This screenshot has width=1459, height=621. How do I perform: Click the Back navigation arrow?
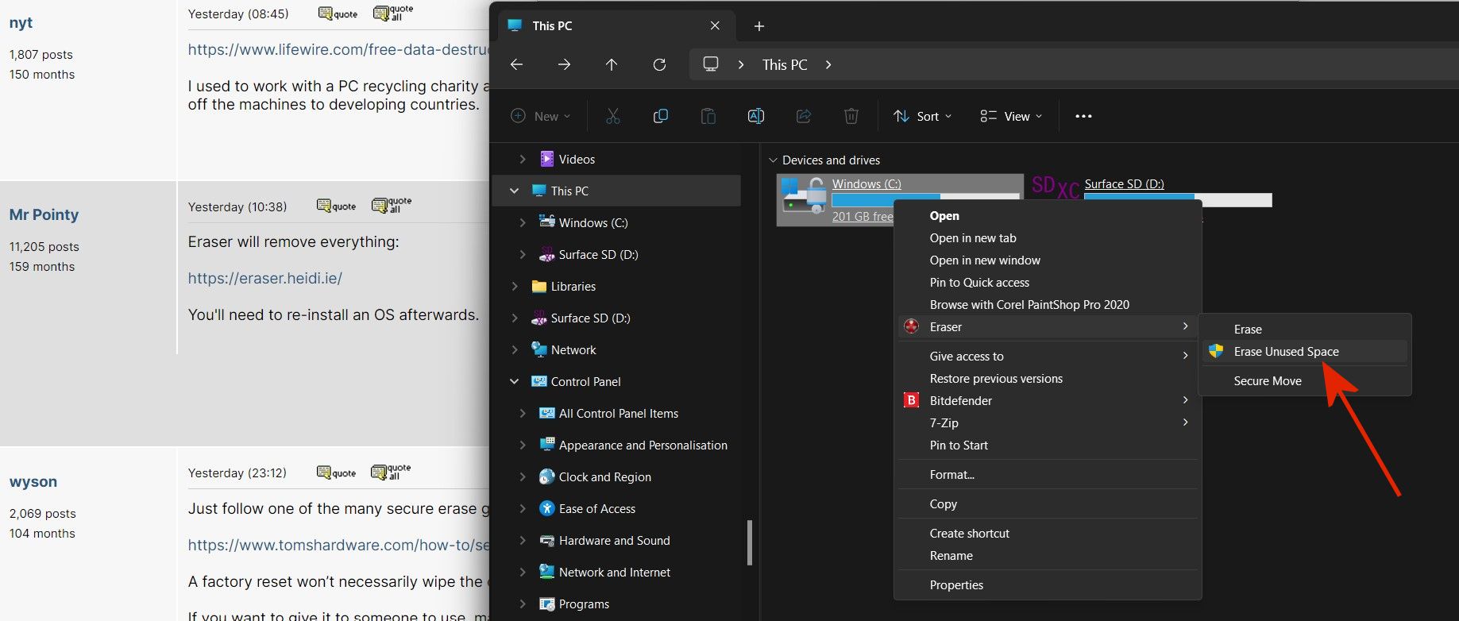(517, 64)
